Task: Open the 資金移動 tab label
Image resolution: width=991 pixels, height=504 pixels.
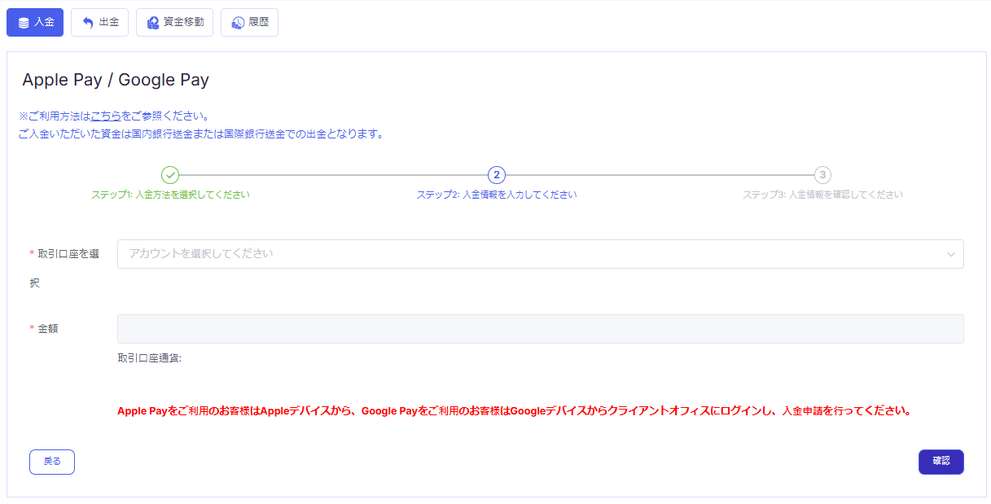Action: (x=183, y=23)
